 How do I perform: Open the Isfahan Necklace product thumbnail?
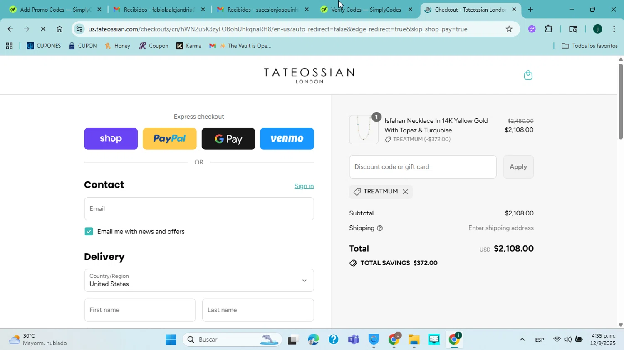[364, 130]
